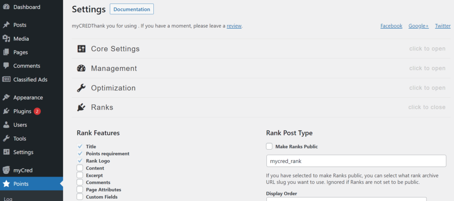Visit the Twitter link

pyautogui.click(x=442, y=26)
